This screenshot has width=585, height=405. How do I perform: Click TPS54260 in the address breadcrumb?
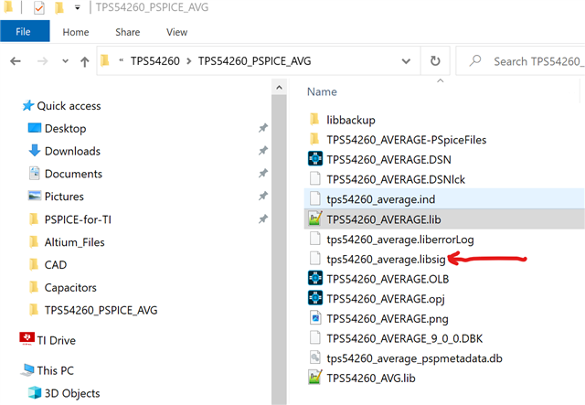pyautogui.click(x=154, y=61)
